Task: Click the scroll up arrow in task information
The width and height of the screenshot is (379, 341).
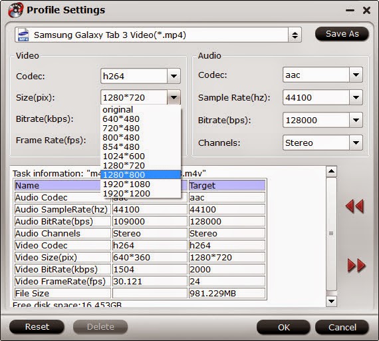Action: 331,171
